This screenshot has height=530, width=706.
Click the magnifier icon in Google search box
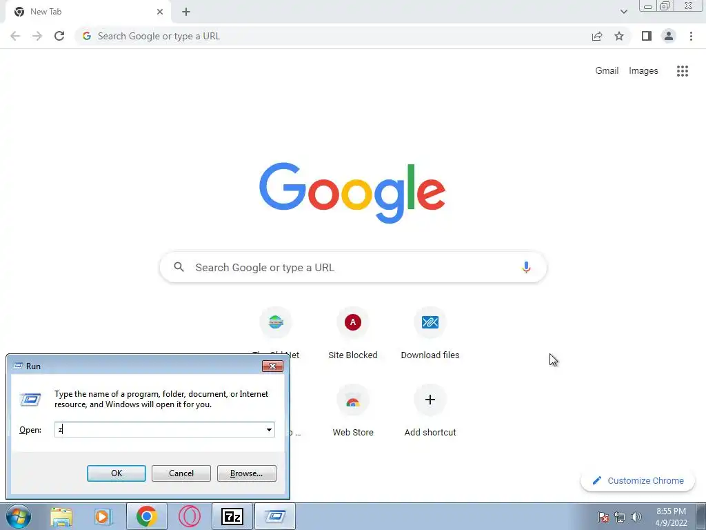click(179, 267)
